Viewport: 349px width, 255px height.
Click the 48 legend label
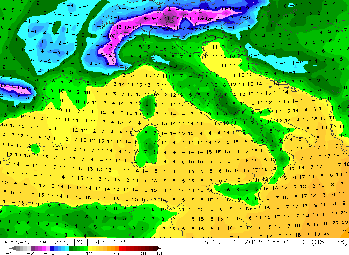pyautogui.click(x=158, y=253)
